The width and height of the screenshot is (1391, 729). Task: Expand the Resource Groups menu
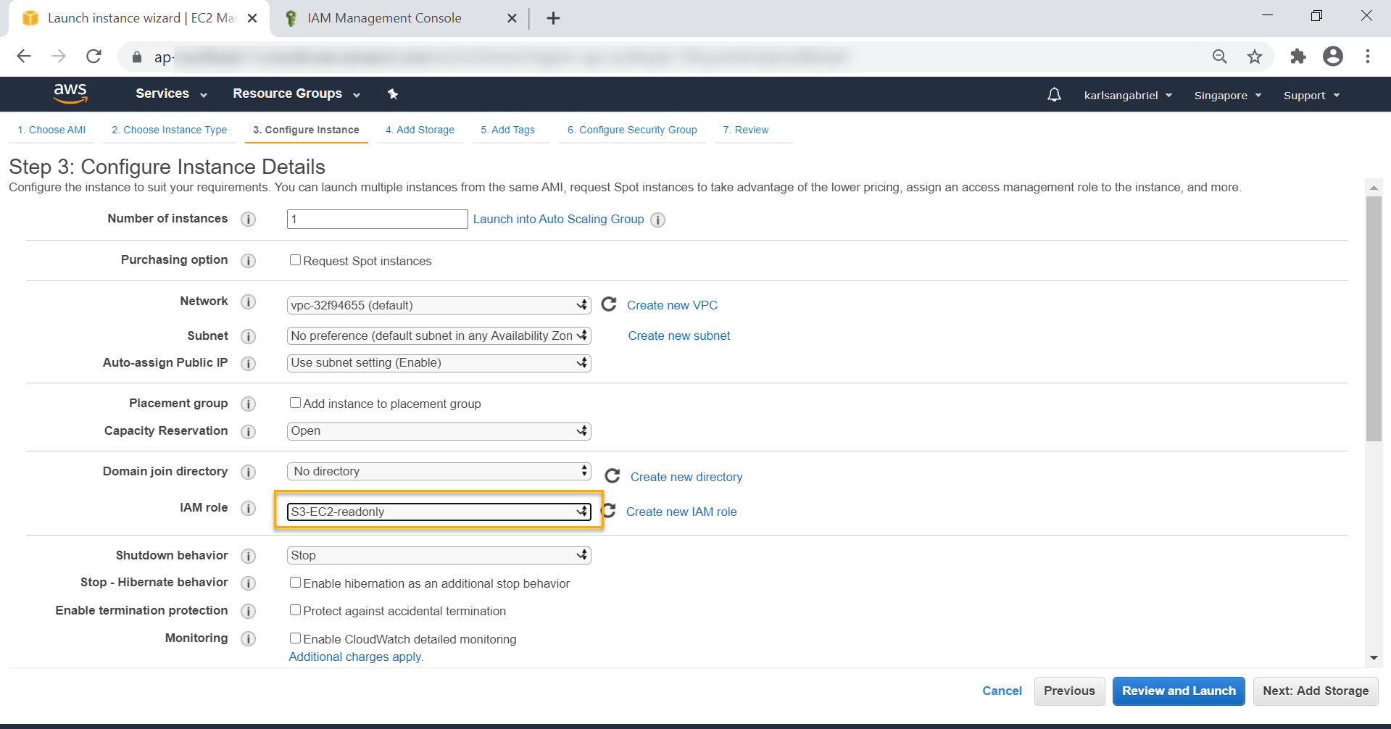coord(296,93)
